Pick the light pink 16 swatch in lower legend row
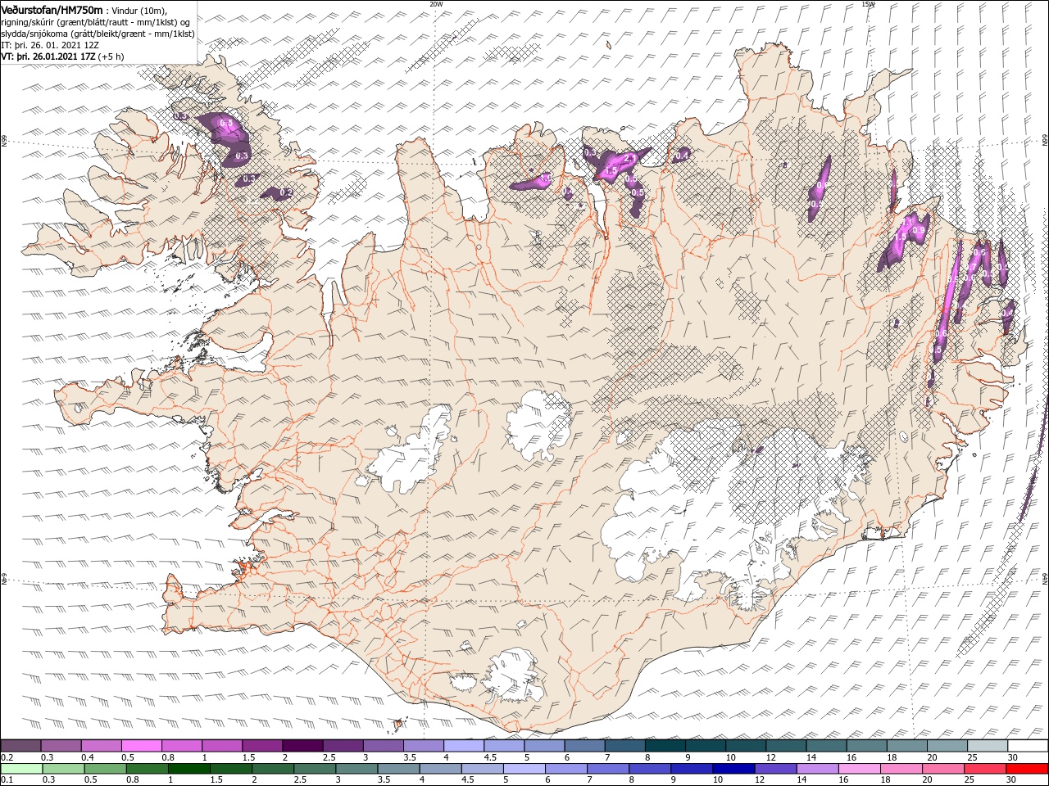The height and width of the screenshot is (786, 1049). coord(858,769)
